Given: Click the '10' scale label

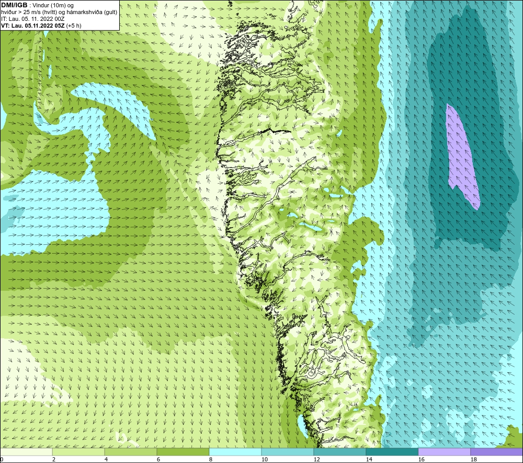Looking at the screenshot, I should (264, 459).
